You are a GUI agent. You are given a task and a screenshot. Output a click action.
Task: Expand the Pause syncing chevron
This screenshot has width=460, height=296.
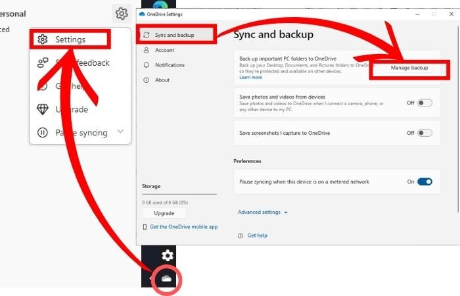[x=120, y=132]
